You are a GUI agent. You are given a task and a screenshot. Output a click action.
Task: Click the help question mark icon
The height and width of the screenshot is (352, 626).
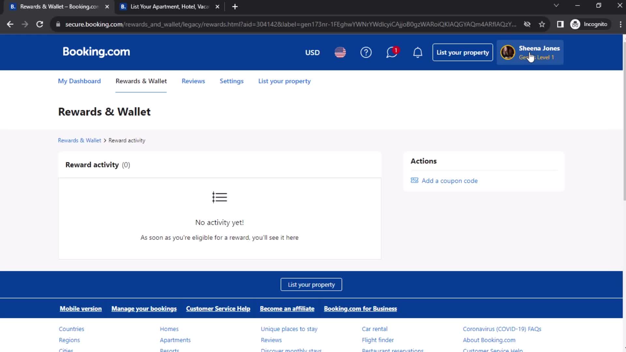click(366, 52)
